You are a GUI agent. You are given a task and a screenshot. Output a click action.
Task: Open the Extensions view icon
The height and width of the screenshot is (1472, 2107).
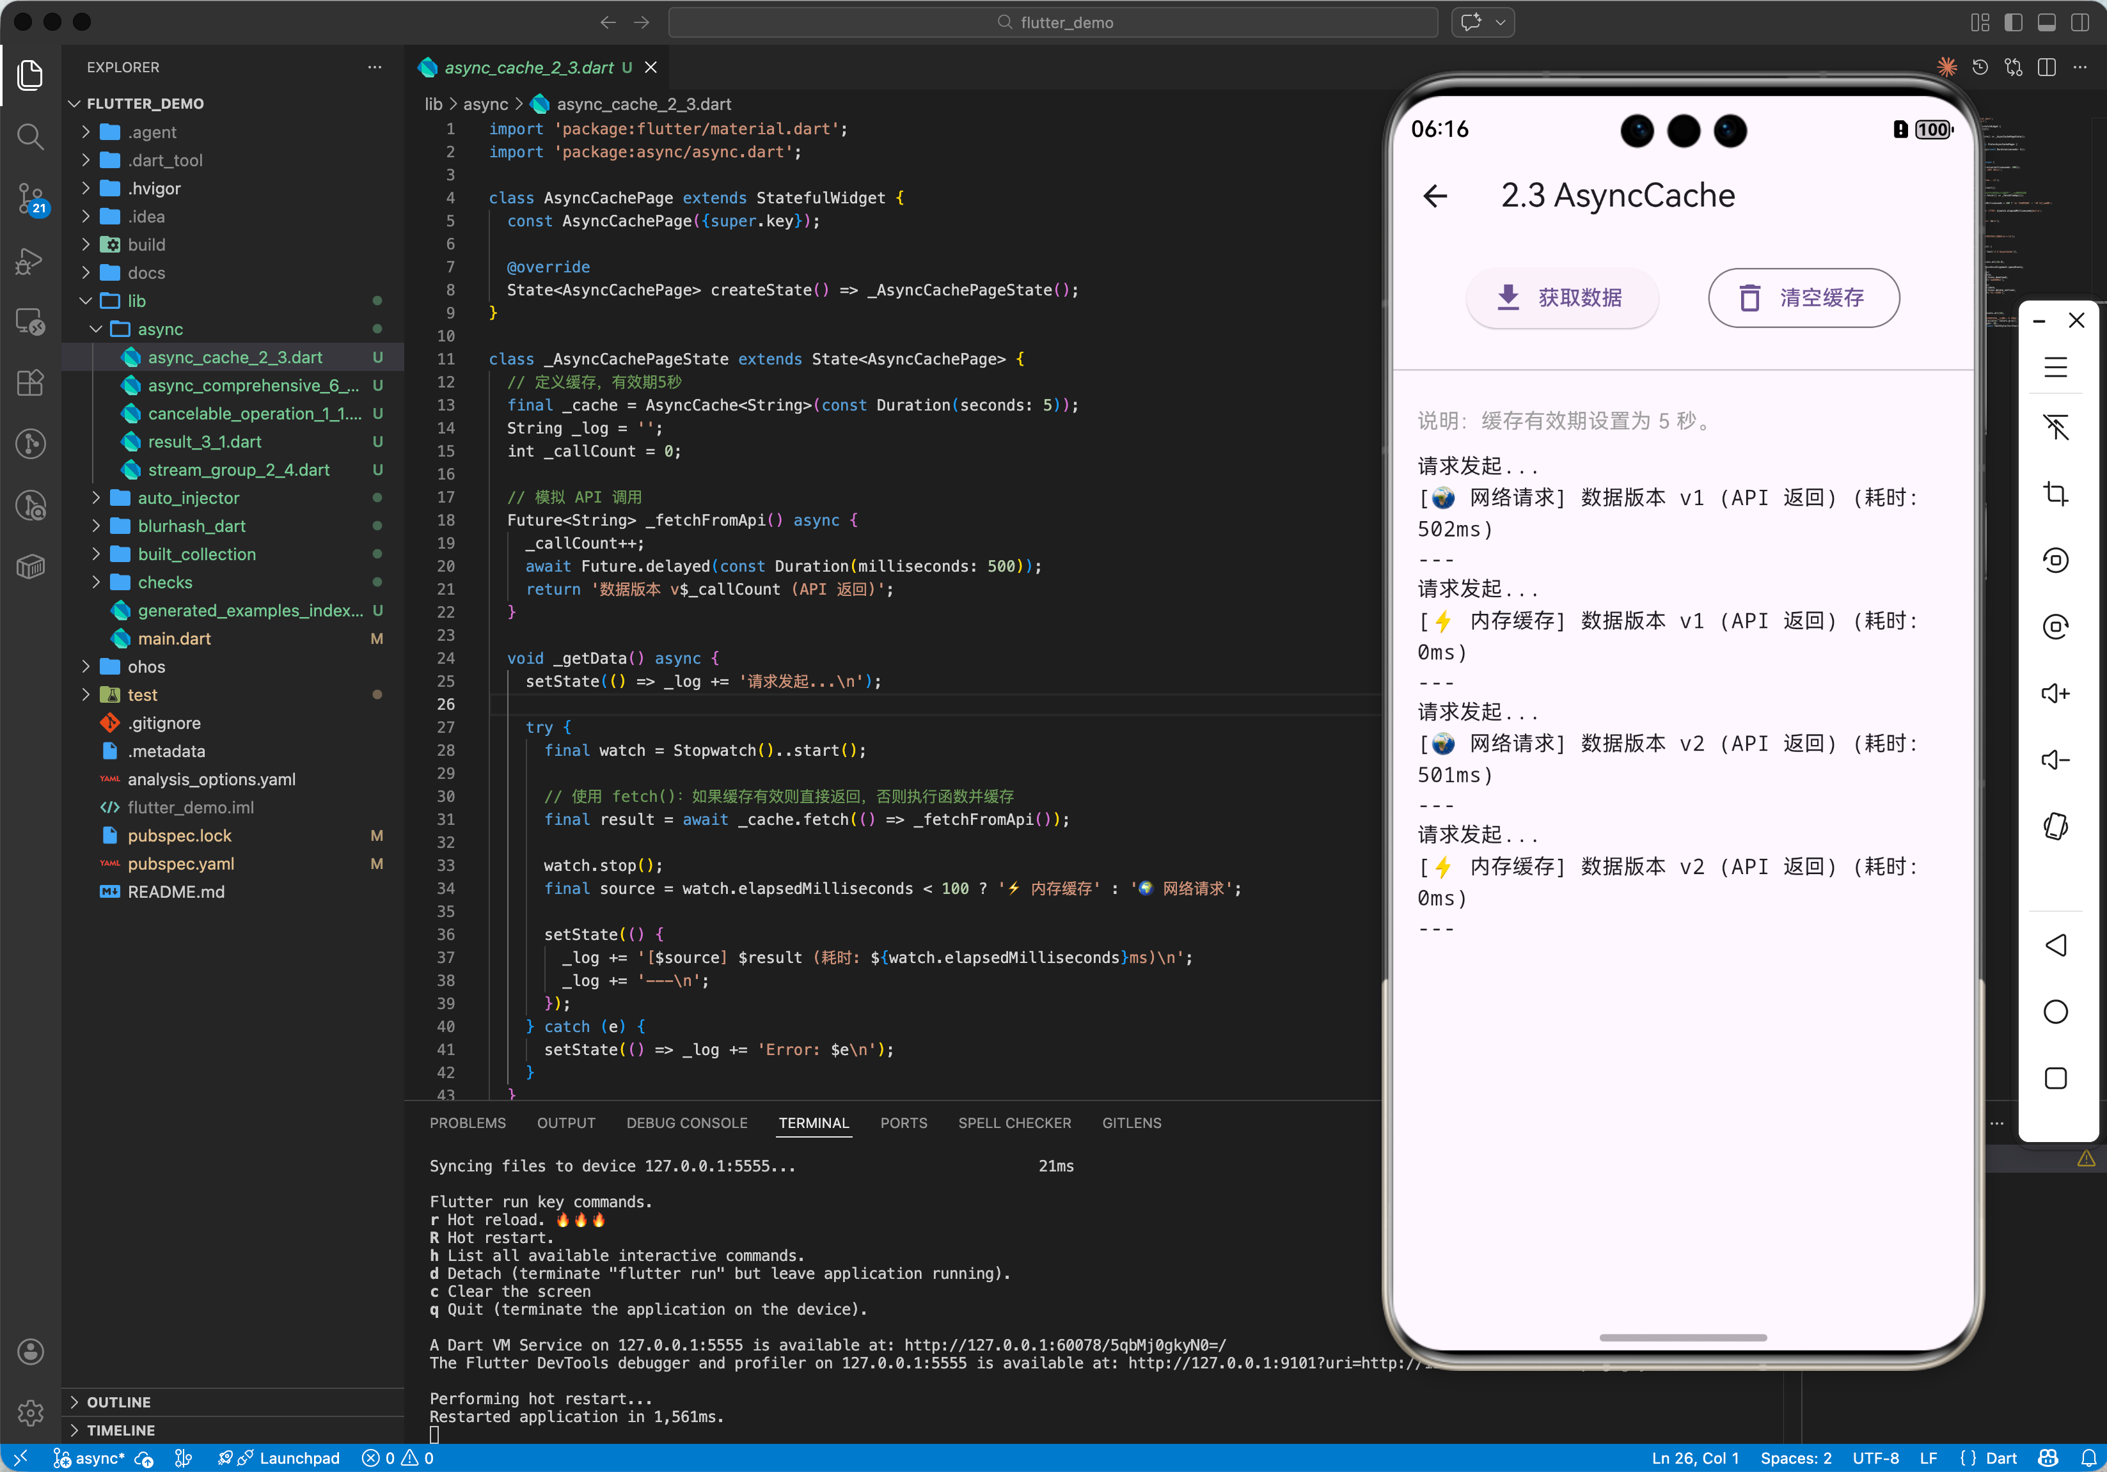pyautogui.click(x=30, y=382)
